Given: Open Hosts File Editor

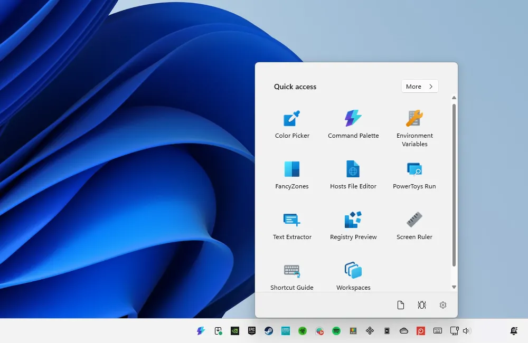Looking at the screenshot, I should click(x=353, y=175).
